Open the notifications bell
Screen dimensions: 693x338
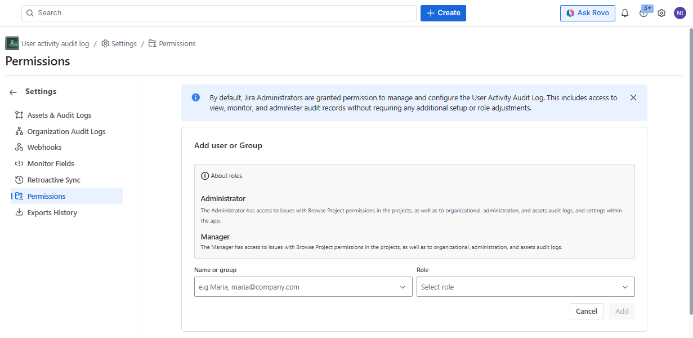(x=625, y=13)
